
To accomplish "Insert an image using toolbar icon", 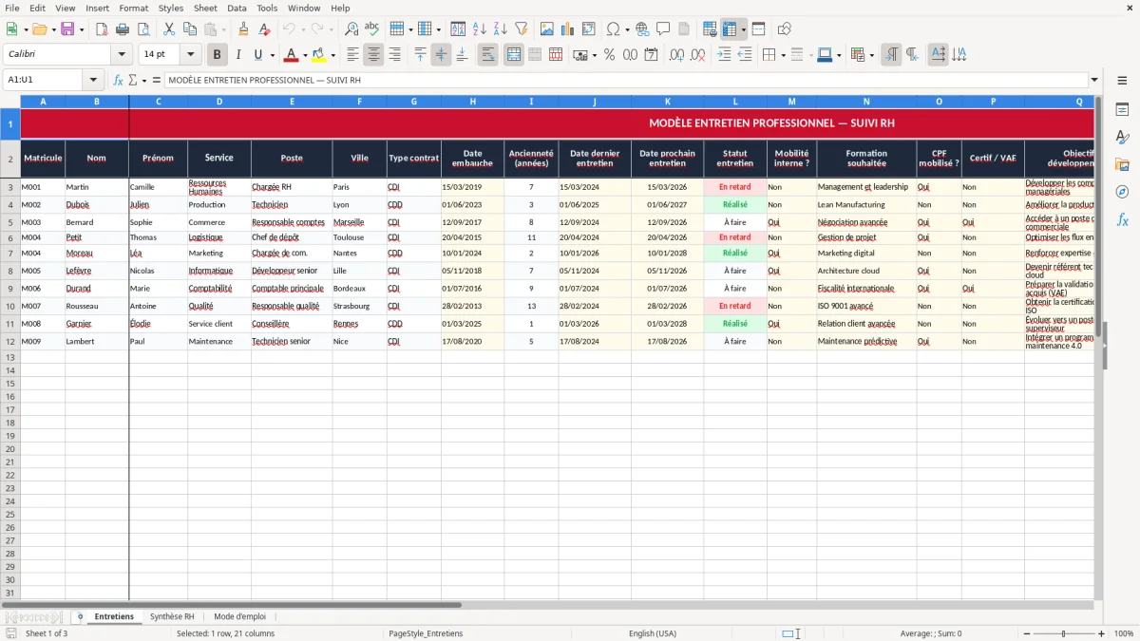I will click(x=546, y=29).
